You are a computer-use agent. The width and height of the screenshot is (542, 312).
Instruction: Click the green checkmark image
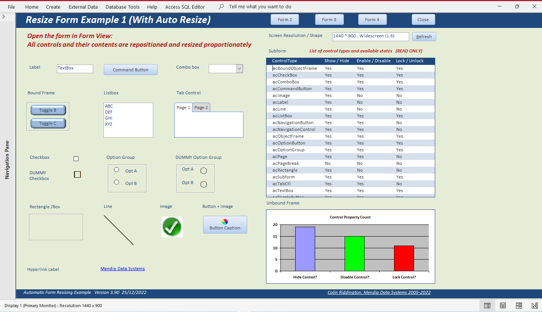[172, 227]
